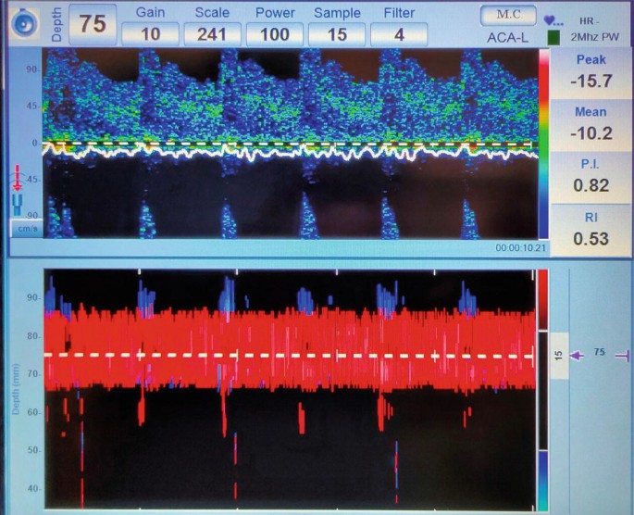
Task: Click the spectral Doppler velocity color bar
Action: tap(543, 142)
